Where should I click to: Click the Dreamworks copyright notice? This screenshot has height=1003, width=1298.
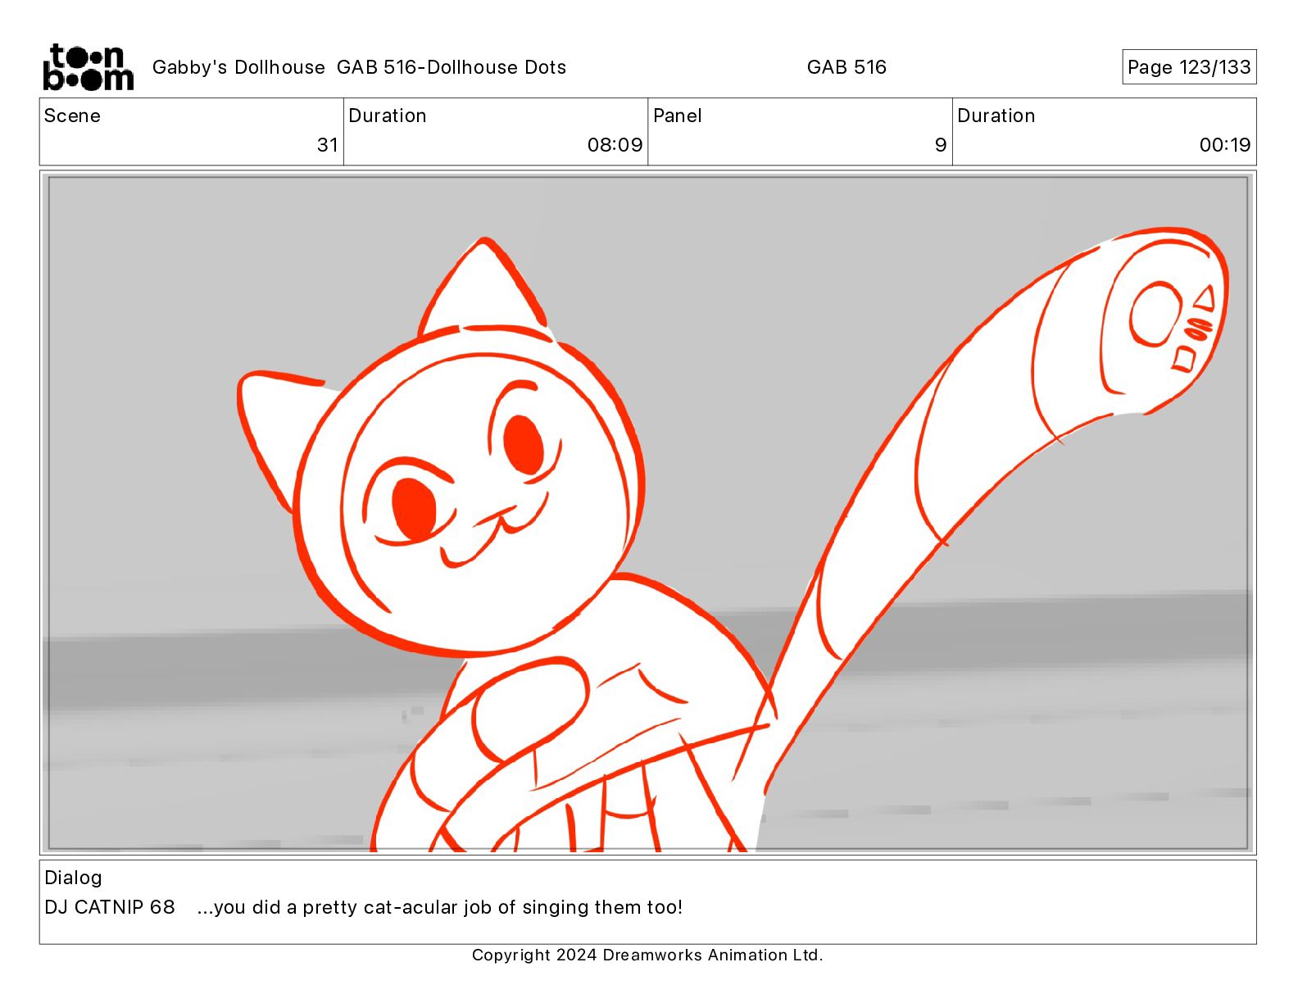pos(647,955)
